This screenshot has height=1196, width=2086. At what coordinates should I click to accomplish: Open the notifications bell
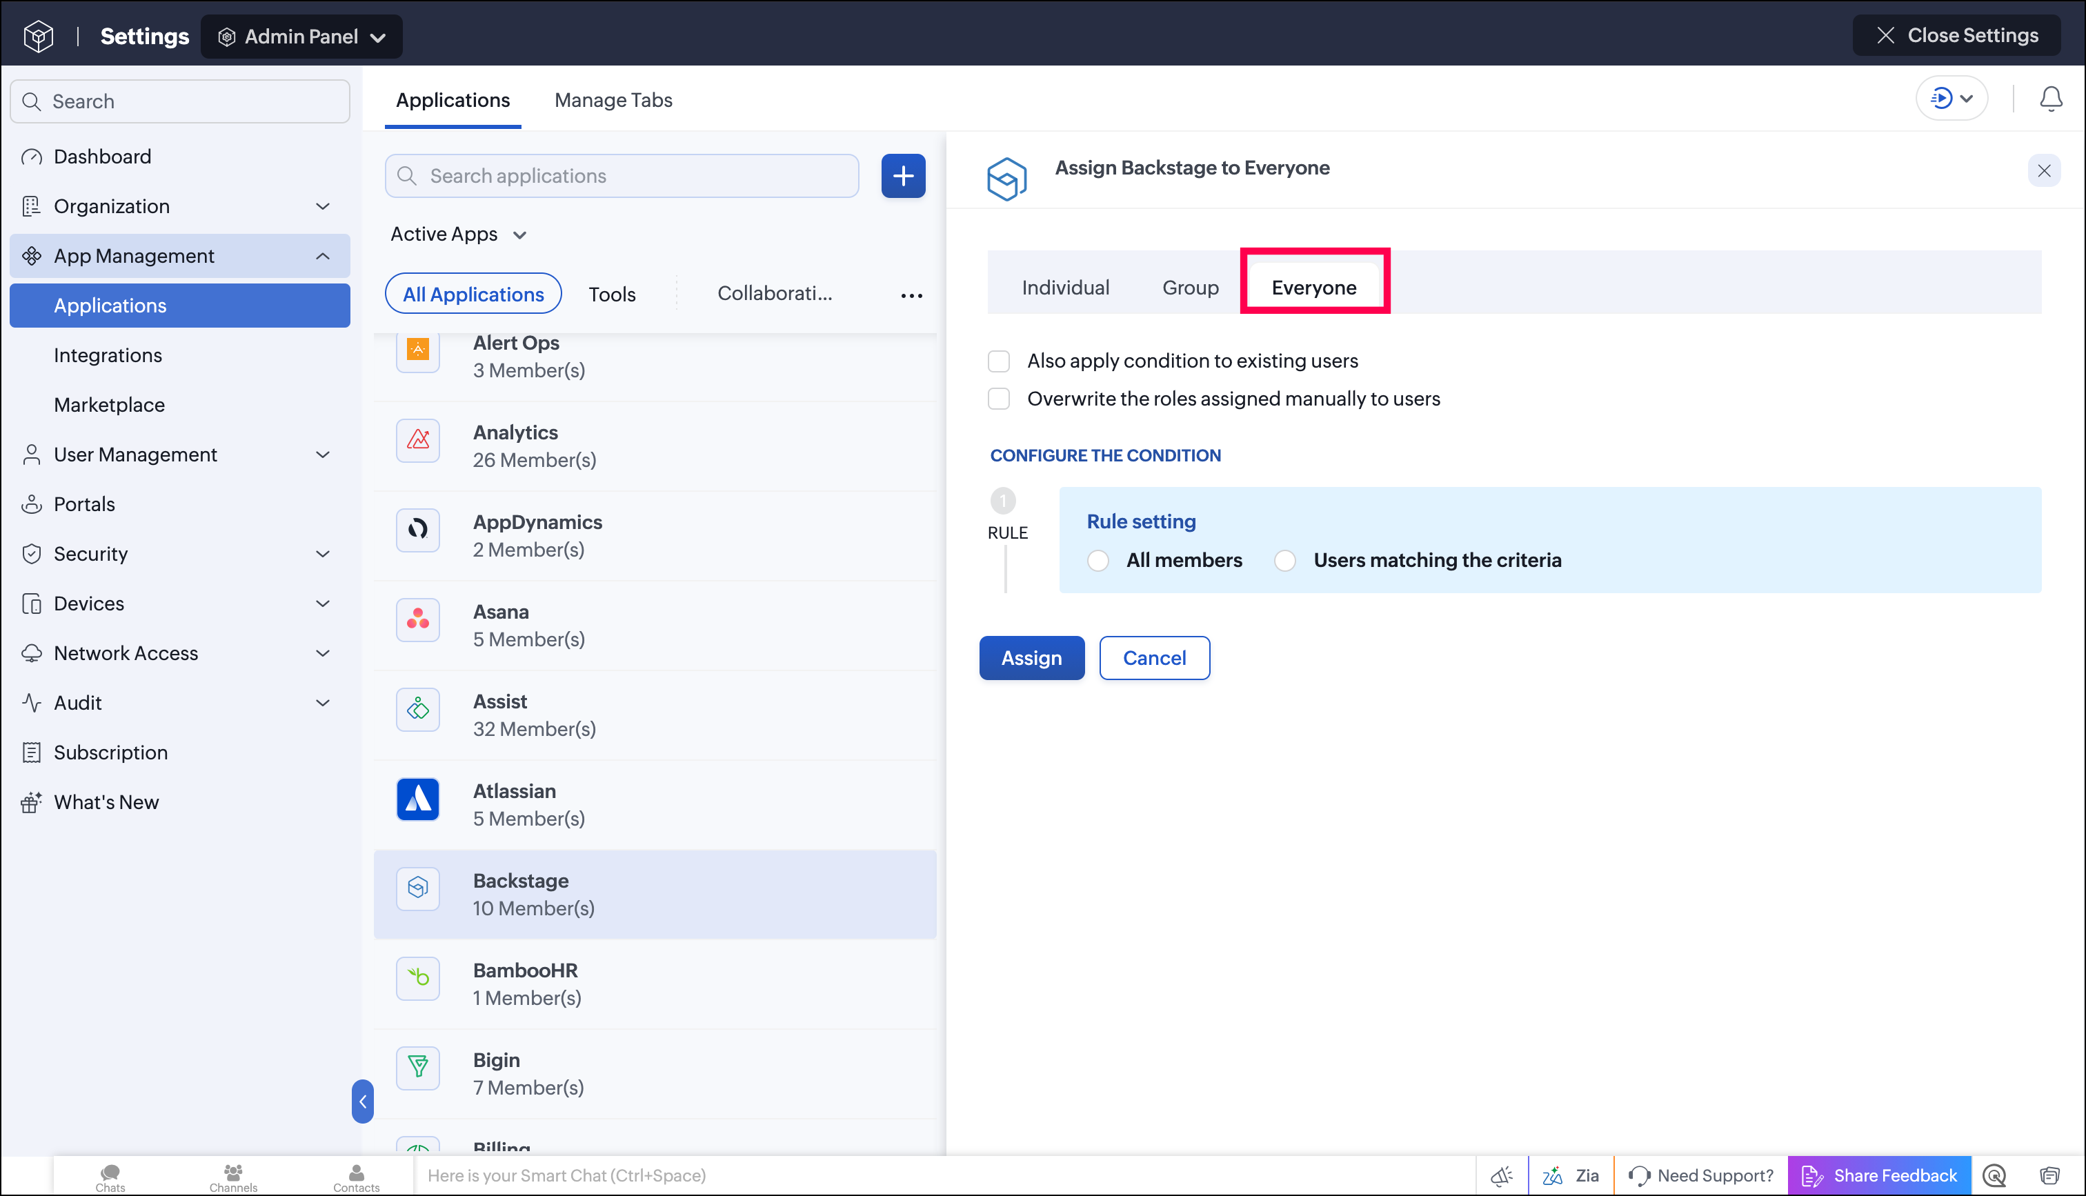coord(2051,99)
